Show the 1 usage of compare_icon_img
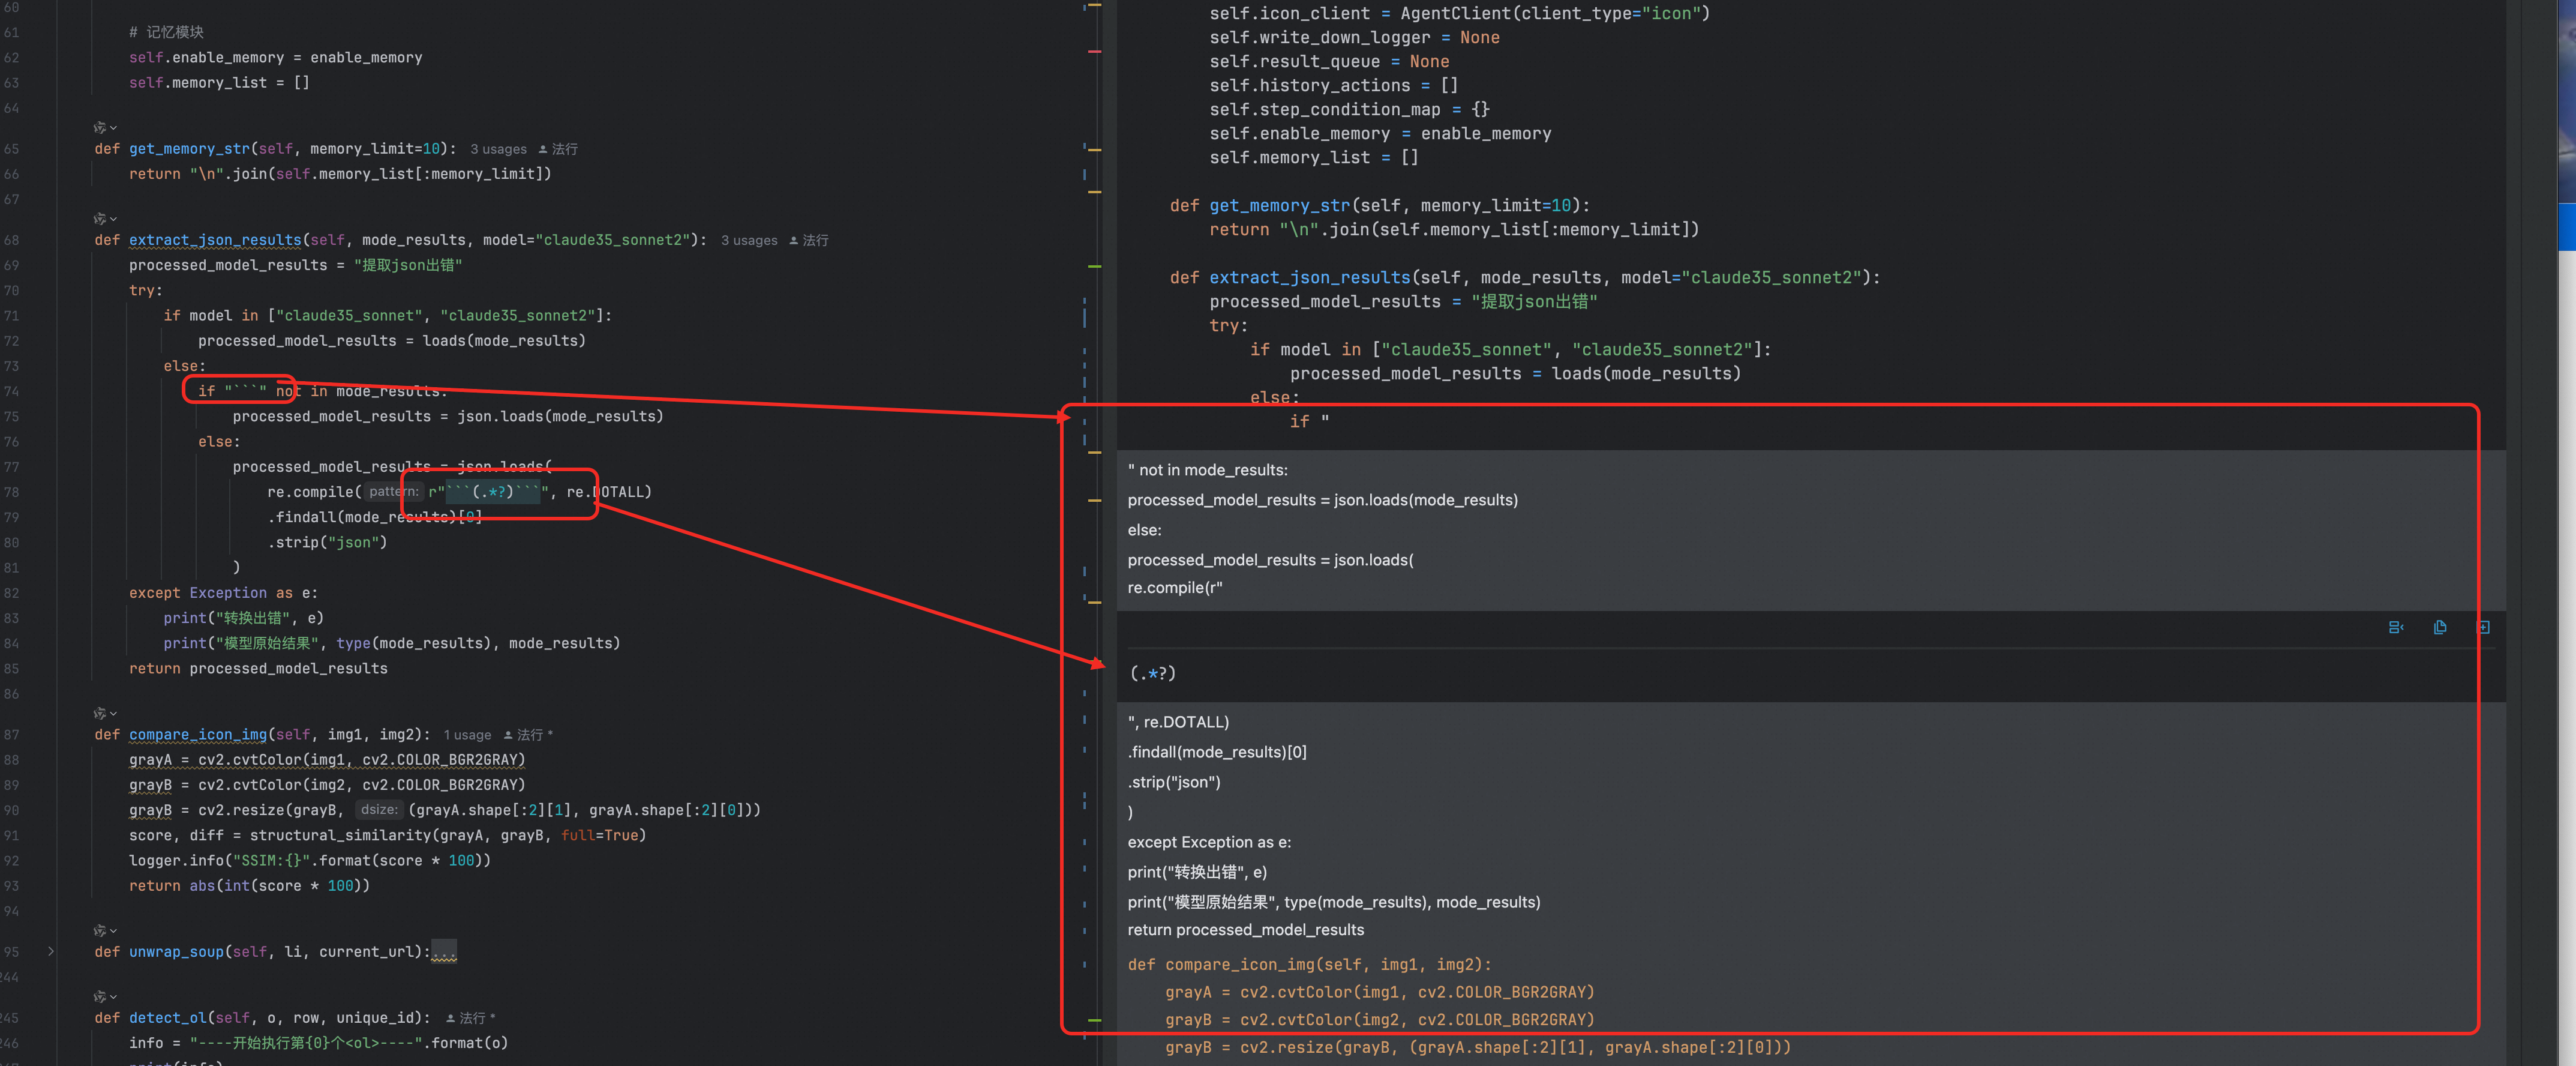 [x=467, y=735]
